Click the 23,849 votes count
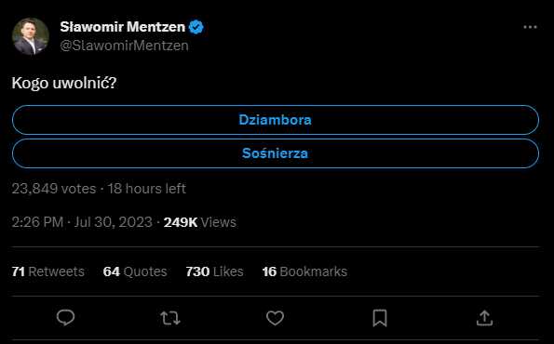 (x=54, y=189)
